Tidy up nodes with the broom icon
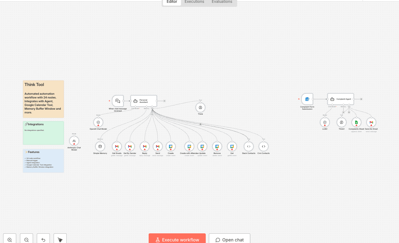The height and width of the screenshot is (243, 399). coord(60,240)
